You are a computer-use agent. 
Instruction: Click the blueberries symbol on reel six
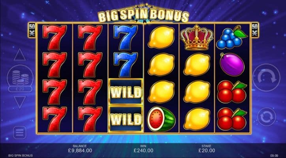click(x=231, y=37)
